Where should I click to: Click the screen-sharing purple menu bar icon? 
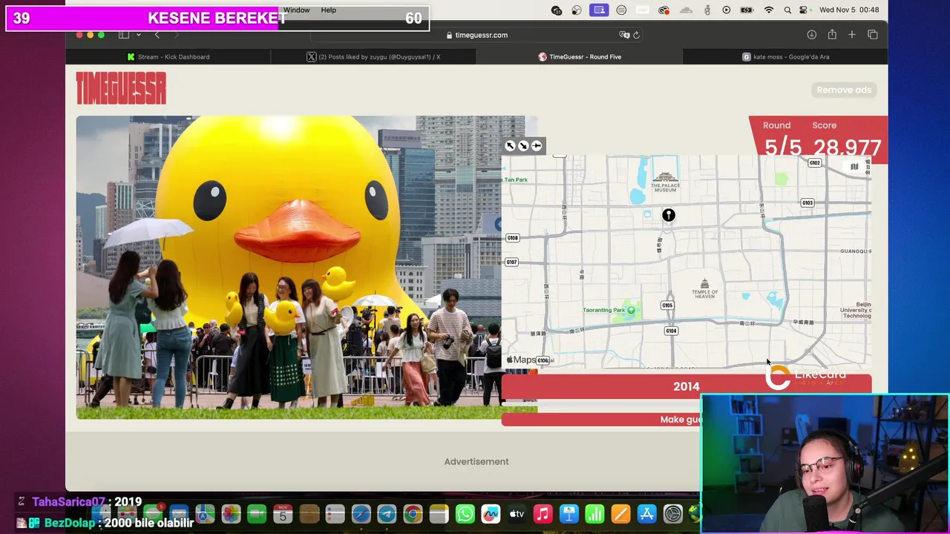tap(600, 10)
